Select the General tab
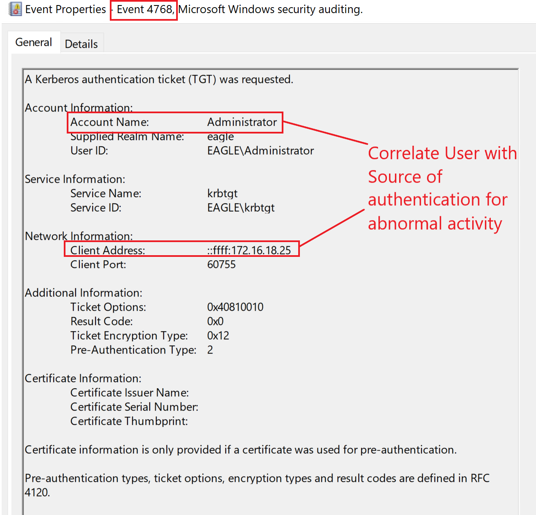Image resolution: width=536 pixels, height=515 pixels. pos(33,42)
